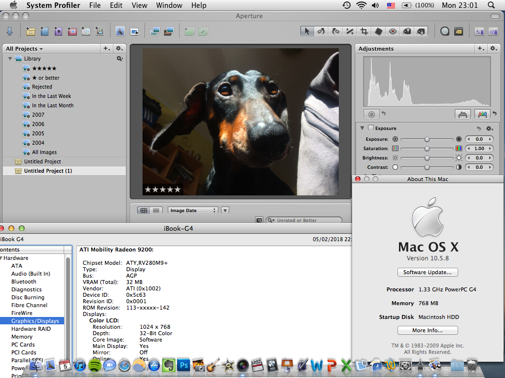505x378 pixels.
Task: Click the More Info button
Action: pos(428,330)
